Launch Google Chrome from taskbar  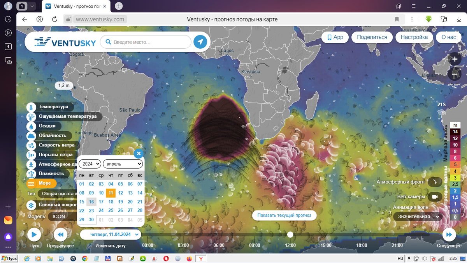[85, 258]
